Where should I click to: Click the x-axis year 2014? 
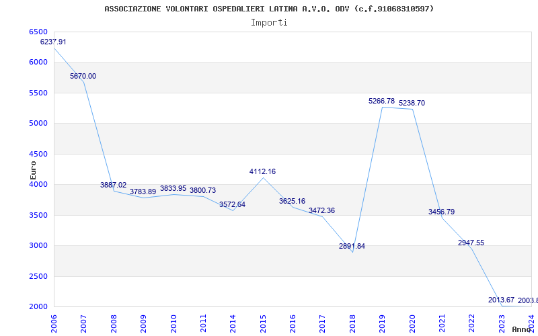tap(233, 323)
